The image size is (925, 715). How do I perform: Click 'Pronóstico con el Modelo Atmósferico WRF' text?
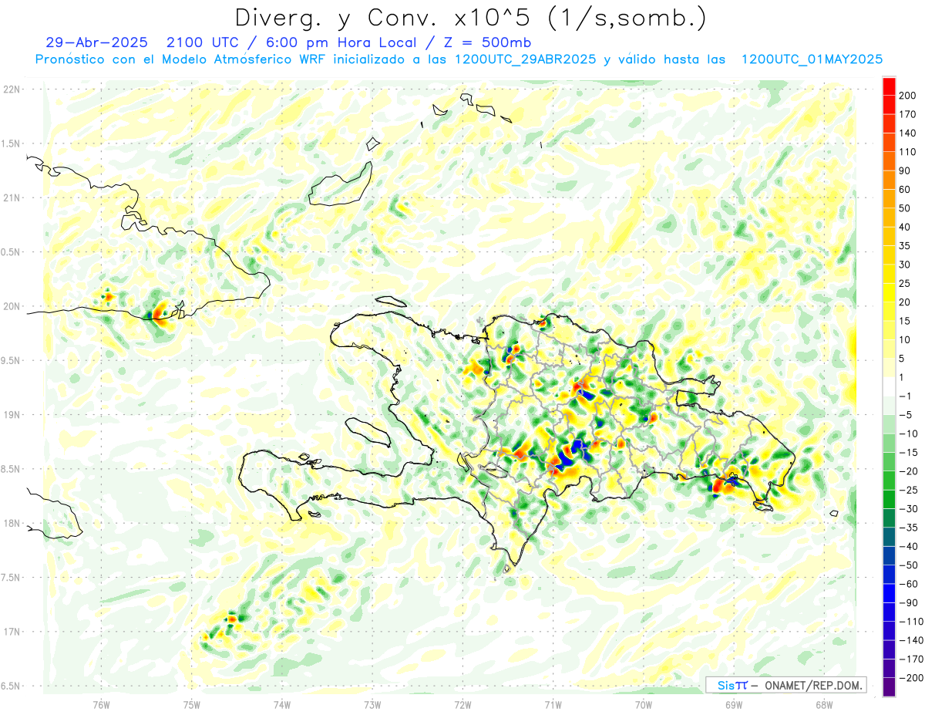(x=180, y=59)
